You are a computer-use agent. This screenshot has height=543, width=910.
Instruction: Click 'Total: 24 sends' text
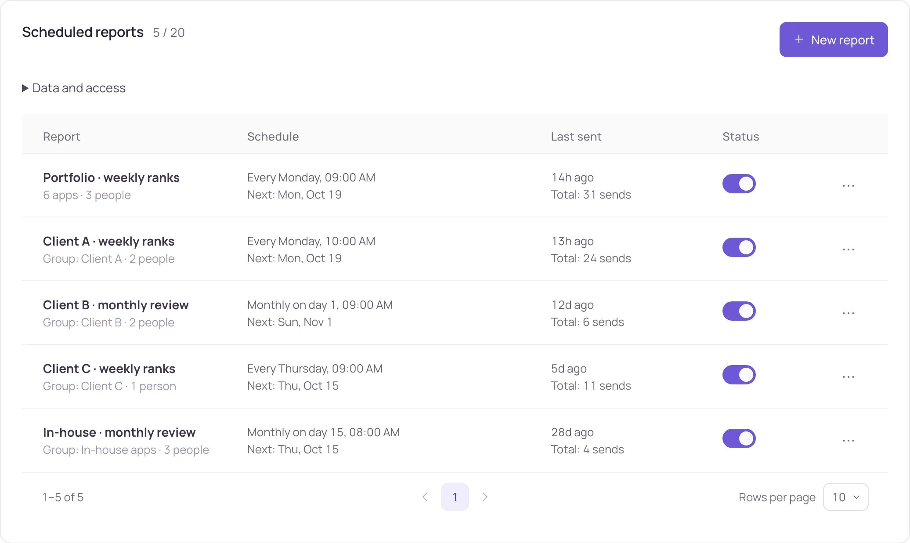(591, 258)
